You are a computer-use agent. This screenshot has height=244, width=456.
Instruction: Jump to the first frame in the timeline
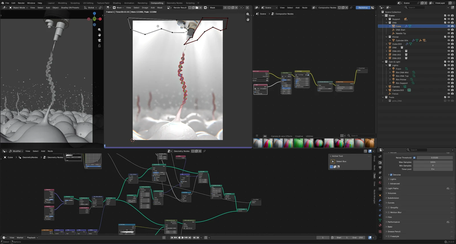coord(172,237)
